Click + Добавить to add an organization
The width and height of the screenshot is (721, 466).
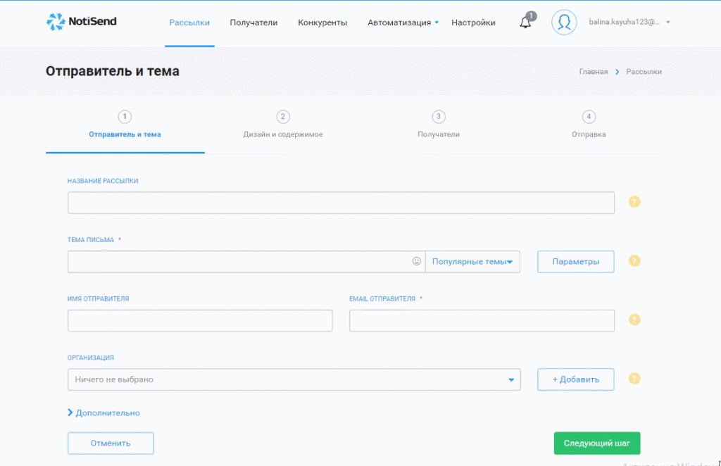[x=575, y=379]
